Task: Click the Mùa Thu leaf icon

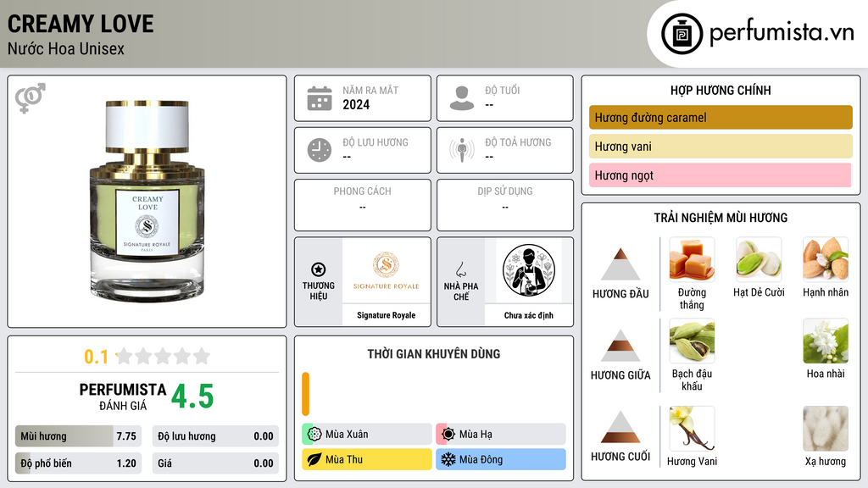Action: click(314, 459)
